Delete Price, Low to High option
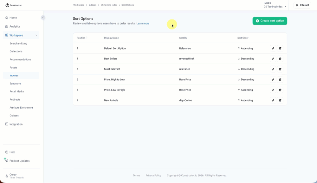Viewport: 317px width, 183px height. click(280, 90)
